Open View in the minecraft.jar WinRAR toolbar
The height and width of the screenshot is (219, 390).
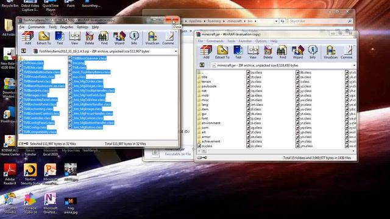pyautogui.click(x=253, y=52)
